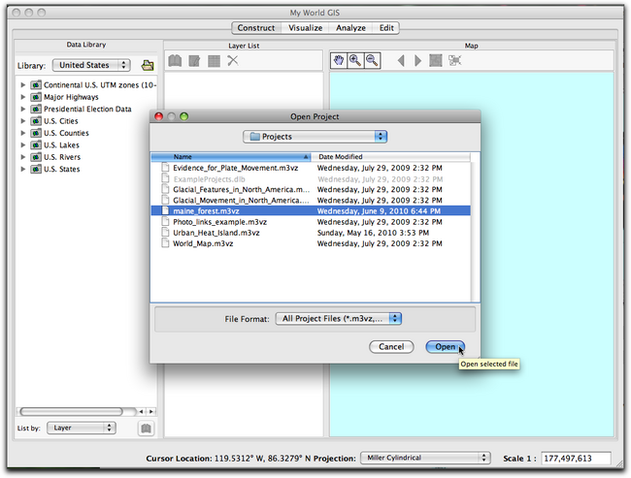Screen dimensions: 631x478
Task: Switch to the Visualize tab
Action: click(305, 28)
